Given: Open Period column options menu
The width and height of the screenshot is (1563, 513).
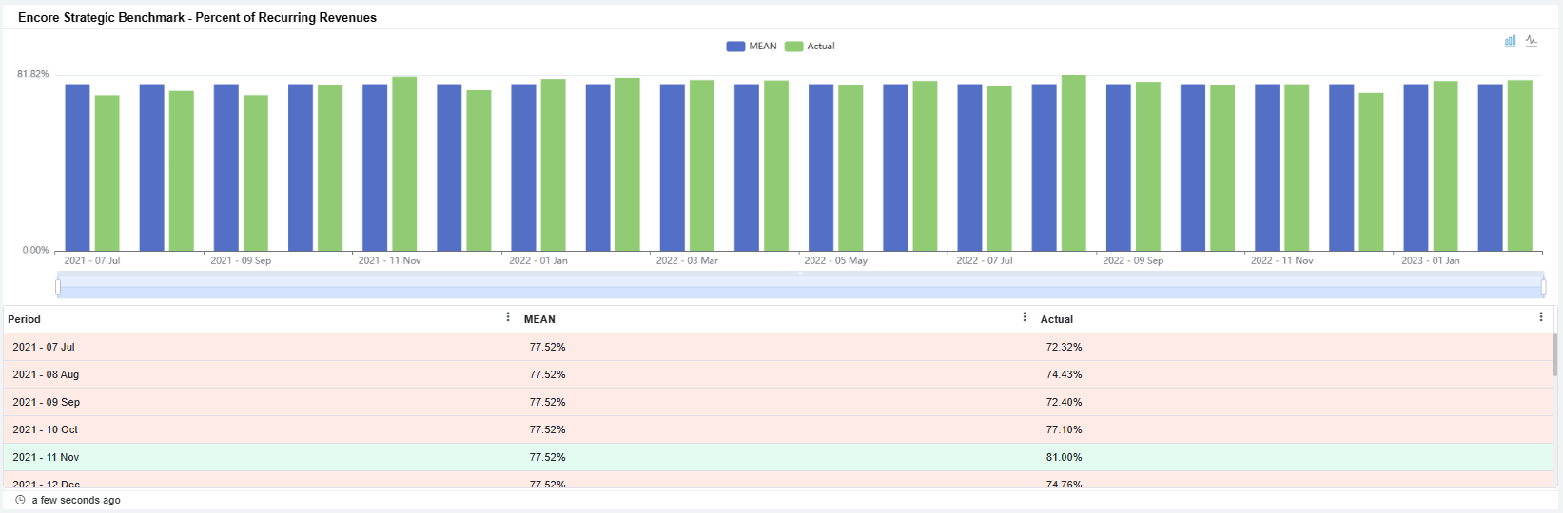Looking at the screenshot, I should point(508,317).
